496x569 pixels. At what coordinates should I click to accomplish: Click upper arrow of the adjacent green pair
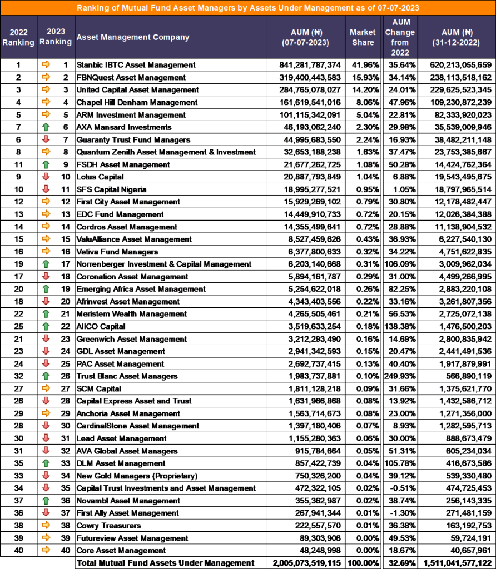46,314
